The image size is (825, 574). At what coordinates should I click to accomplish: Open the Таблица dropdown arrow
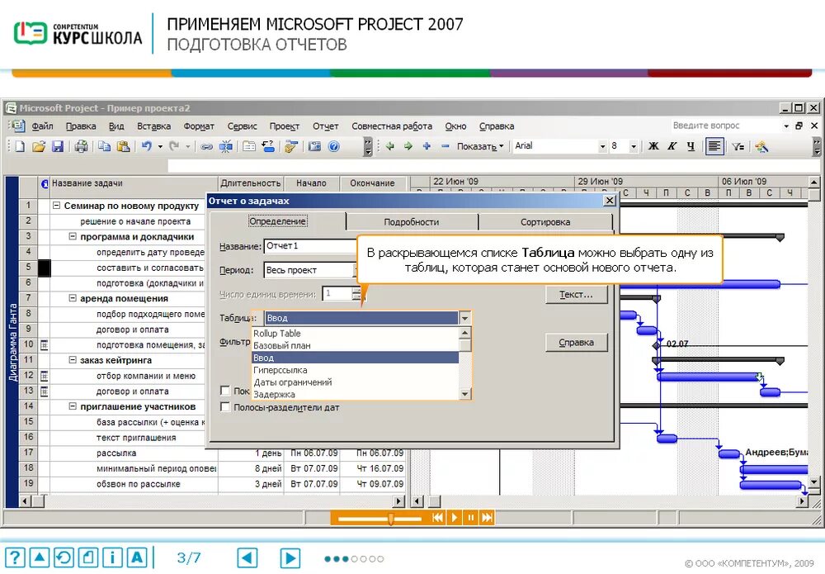464,318
